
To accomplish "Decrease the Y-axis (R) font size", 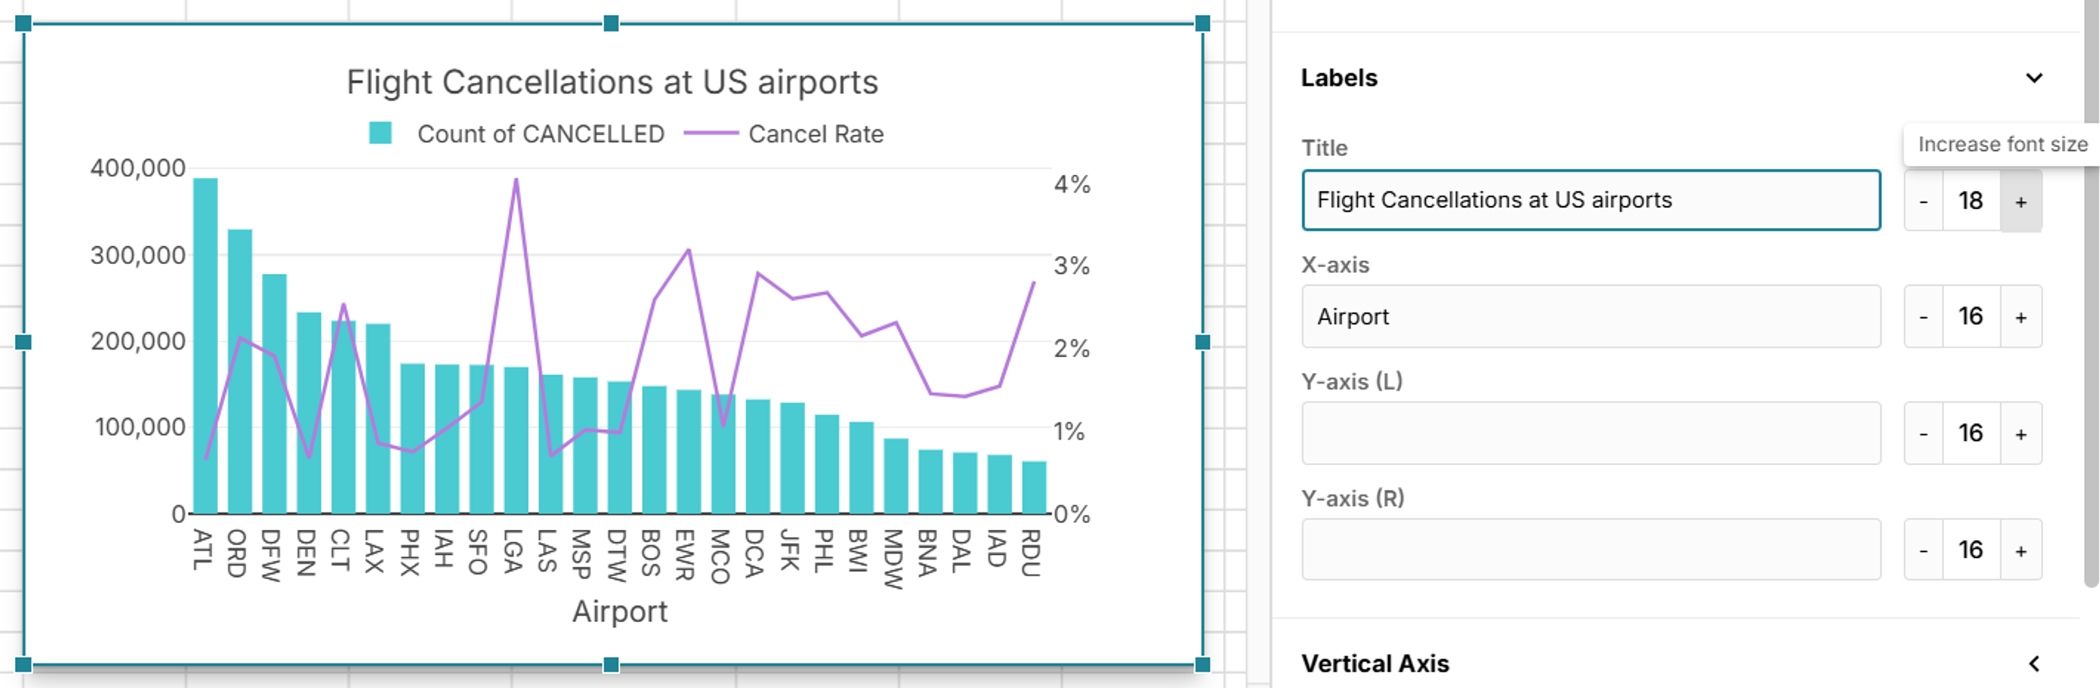I will click(1923, 550).
